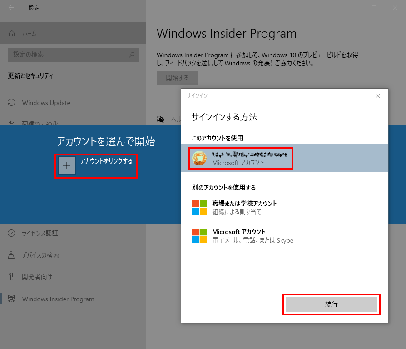The width and height of the screenshot is (406, 349).
Task: Click サインインする方法 heading
Action: 224,117
